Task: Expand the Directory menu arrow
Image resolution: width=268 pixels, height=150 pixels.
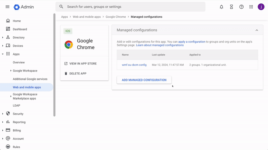Action: click(3, 37)
